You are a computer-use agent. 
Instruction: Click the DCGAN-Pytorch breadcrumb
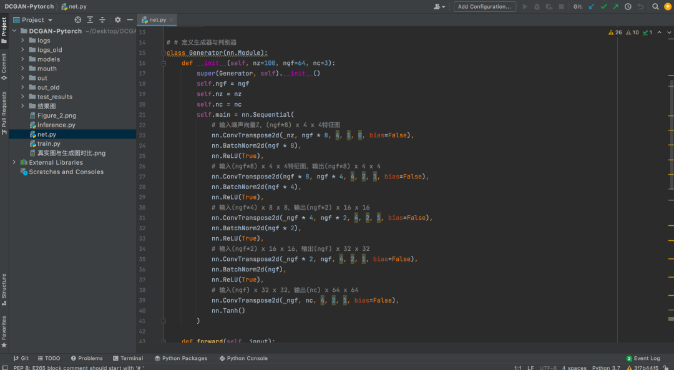pos(29,6)
